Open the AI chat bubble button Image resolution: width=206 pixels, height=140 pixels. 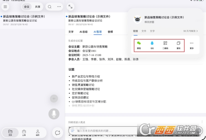pyautogui.click(x=58, y=133)
